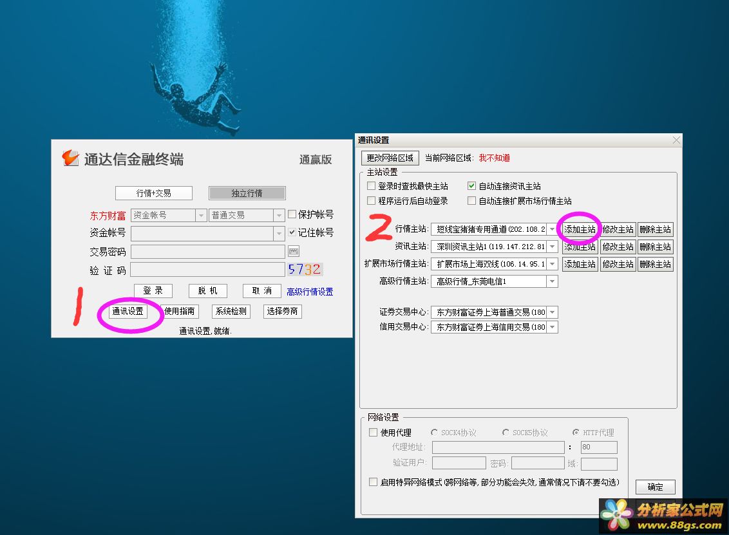Click 删除主站 for 行情主站
The image size is (729, 535).
(656, 229)
